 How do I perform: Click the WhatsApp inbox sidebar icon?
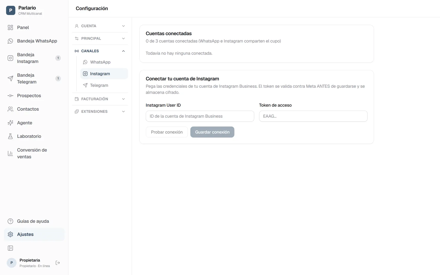(x=10, y=41)
